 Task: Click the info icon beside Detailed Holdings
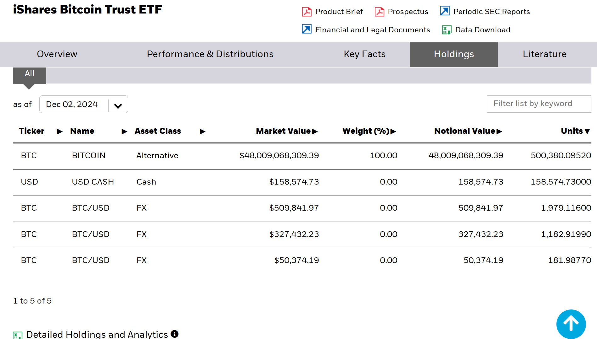175,334
